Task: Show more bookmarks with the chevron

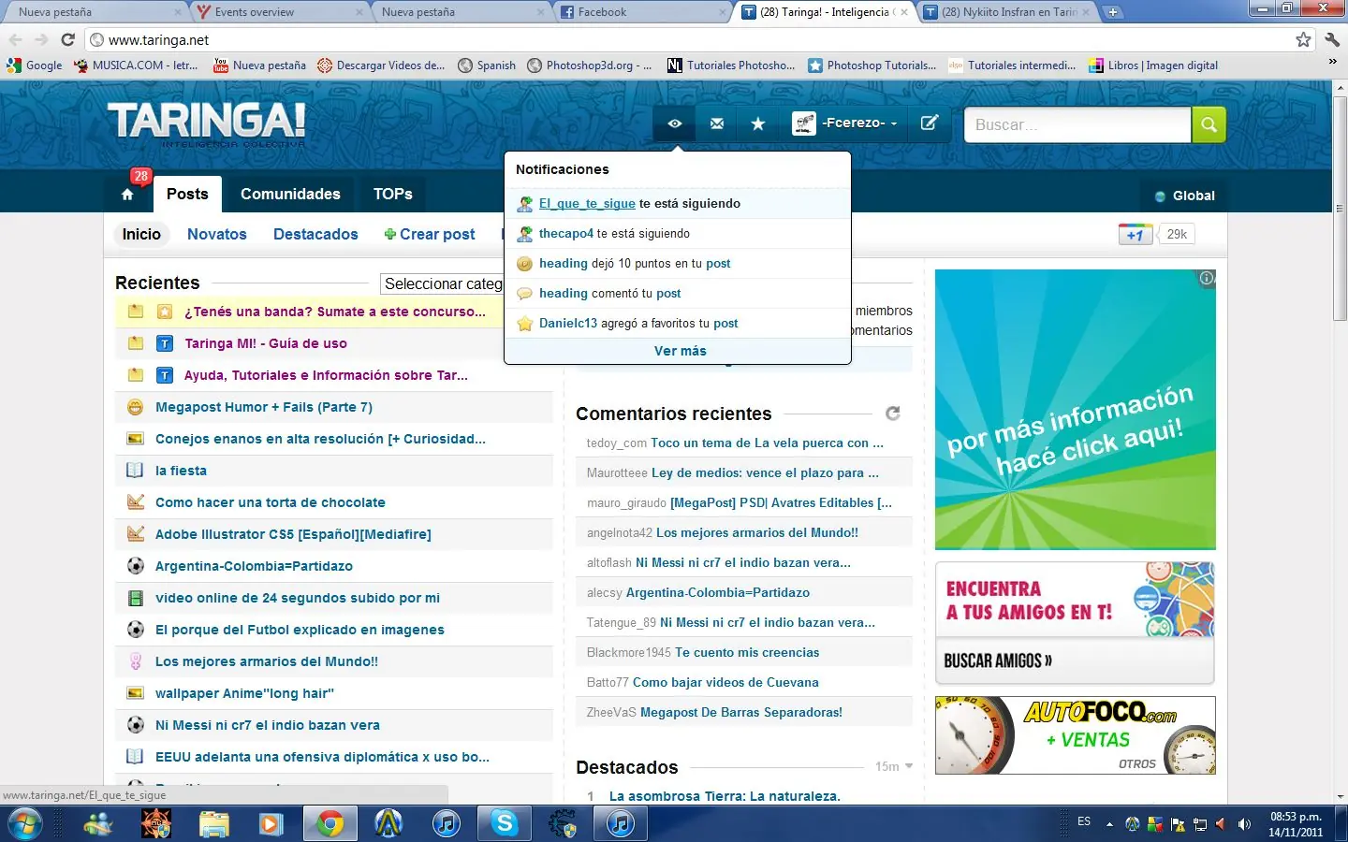Action: [1333, 62]
